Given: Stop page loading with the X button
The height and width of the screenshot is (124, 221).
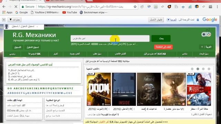Looking at the screenshot, I should [x=16, y=7].
